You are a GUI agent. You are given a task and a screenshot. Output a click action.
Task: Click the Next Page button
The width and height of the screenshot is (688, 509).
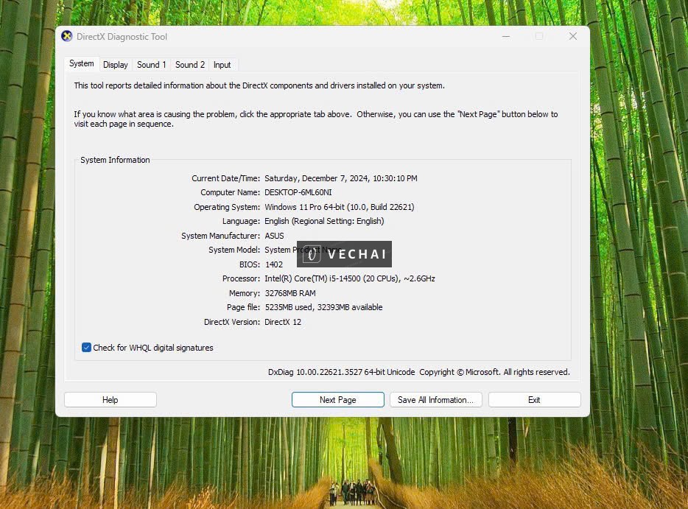[x=337, y=400]
